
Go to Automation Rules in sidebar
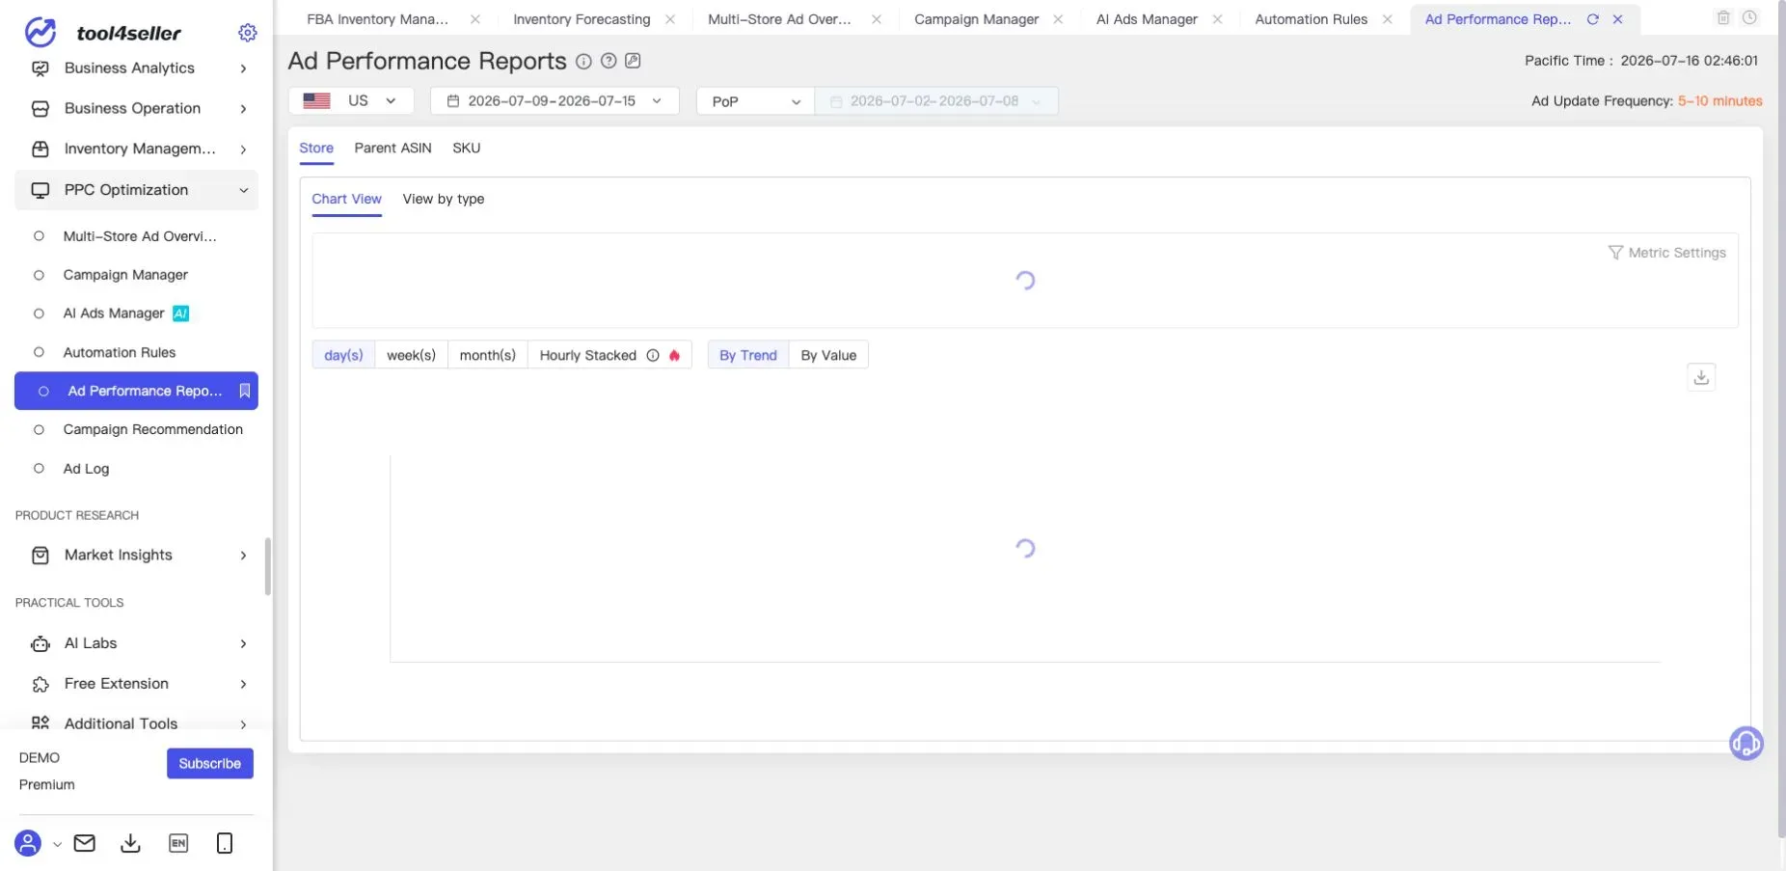point(136,352)
